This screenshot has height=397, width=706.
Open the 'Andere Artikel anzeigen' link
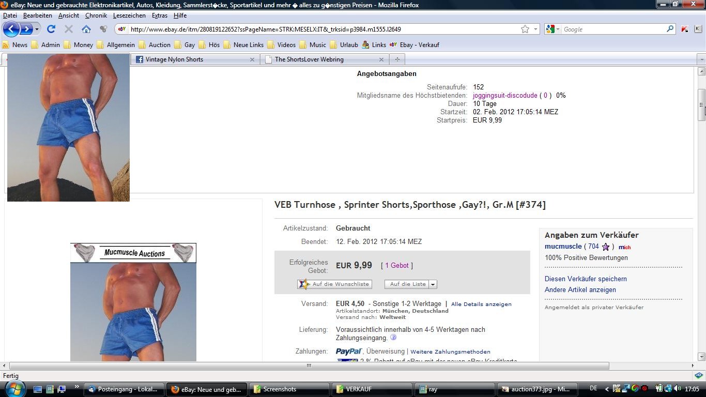click(x=580, y=289)
